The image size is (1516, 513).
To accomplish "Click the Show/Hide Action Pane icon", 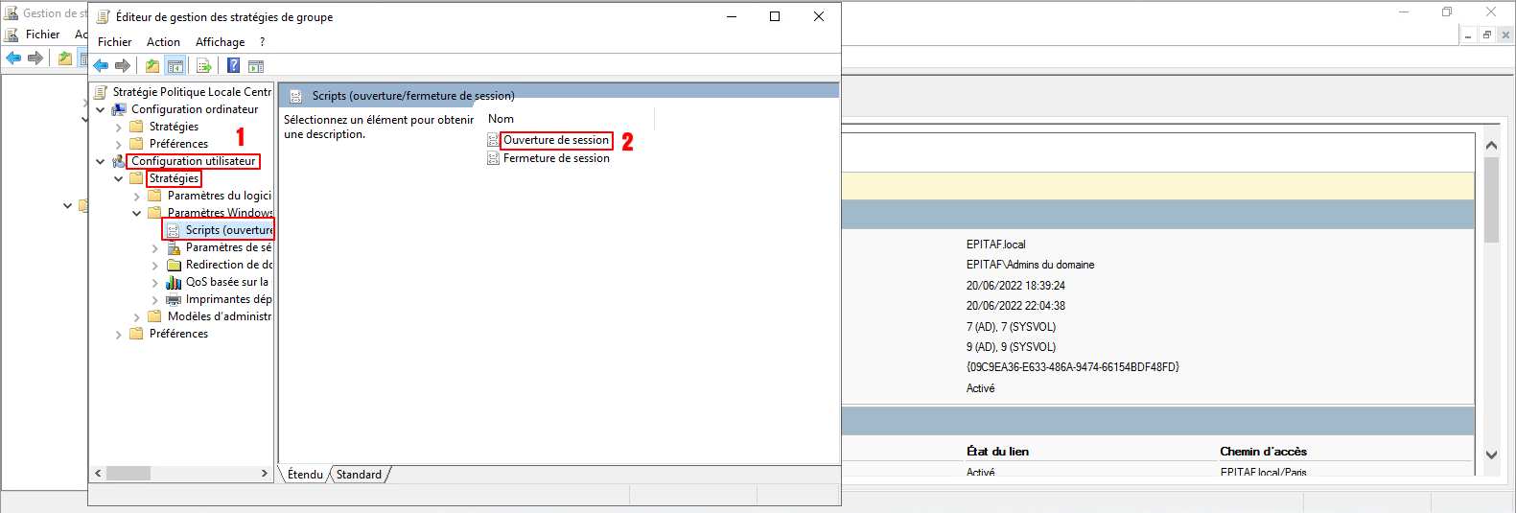I will pyautogui.click(x=256, y=66).
